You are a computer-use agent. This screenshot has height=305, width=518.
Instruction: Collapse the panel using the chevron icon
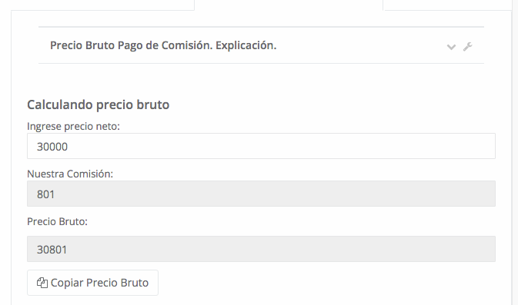pos(451,47)
